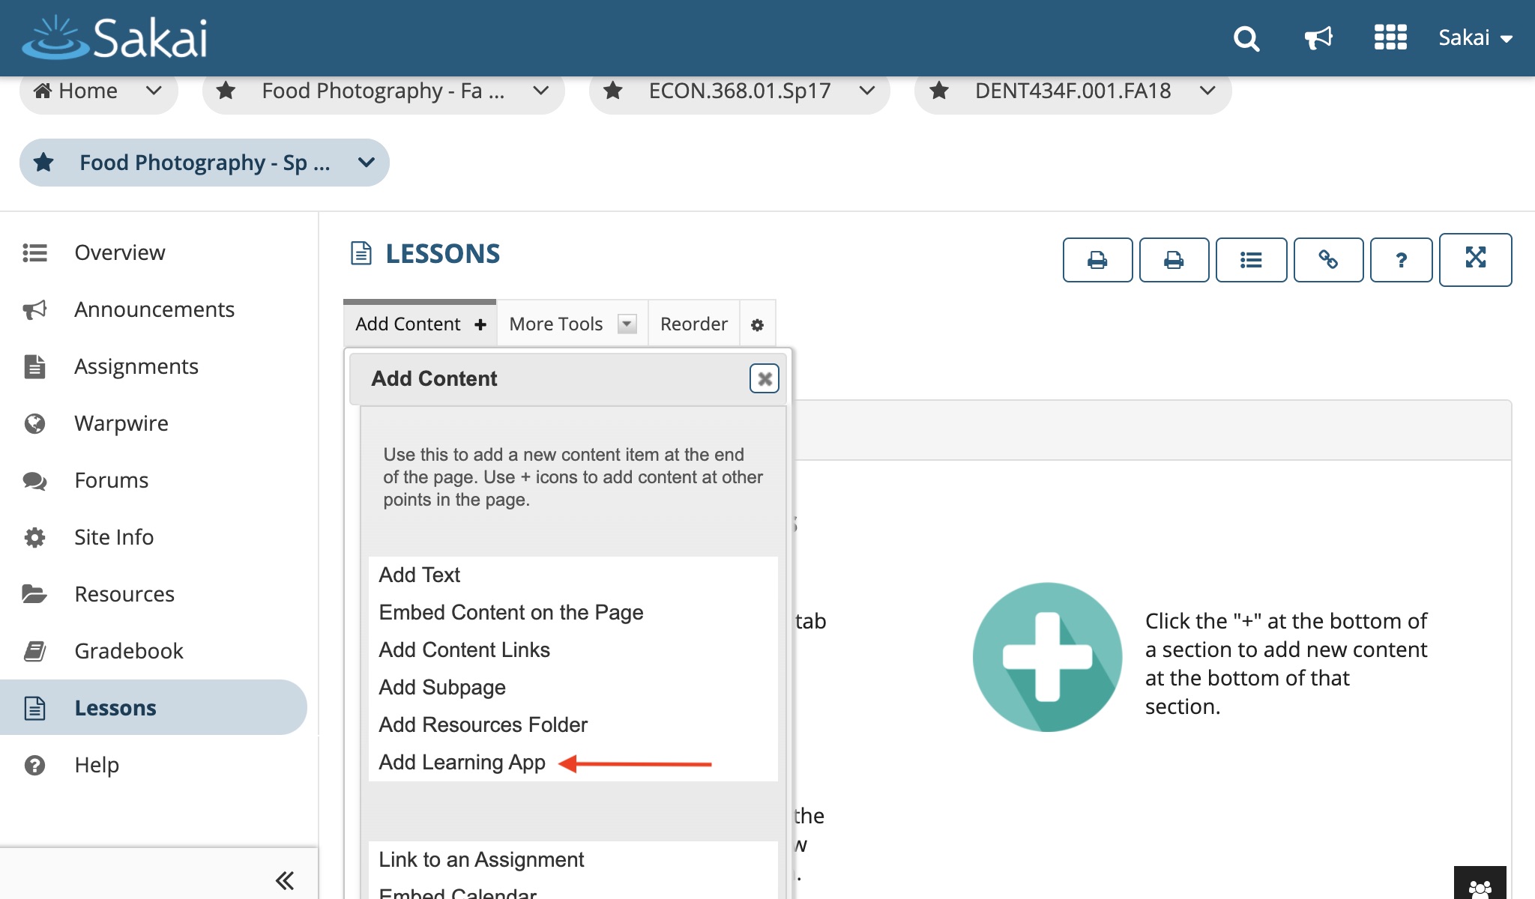Expand Food Photography - Sp site chevron
1535x899 pixels.
point(367,163)
